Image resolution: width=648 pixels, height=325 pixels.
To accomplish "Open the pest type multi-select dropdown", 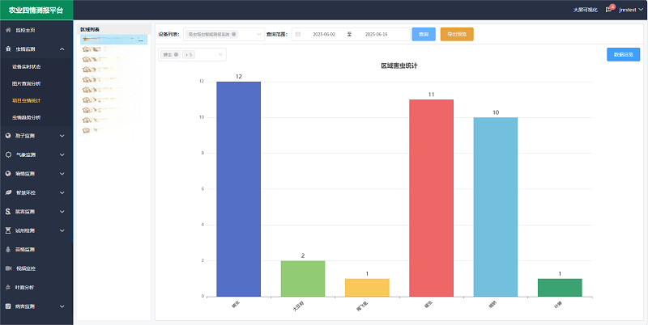I will [220, 54].
